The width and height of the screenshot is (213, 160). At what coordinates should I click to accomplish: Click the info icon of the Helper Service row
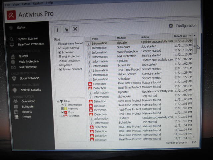pos(90,75)
